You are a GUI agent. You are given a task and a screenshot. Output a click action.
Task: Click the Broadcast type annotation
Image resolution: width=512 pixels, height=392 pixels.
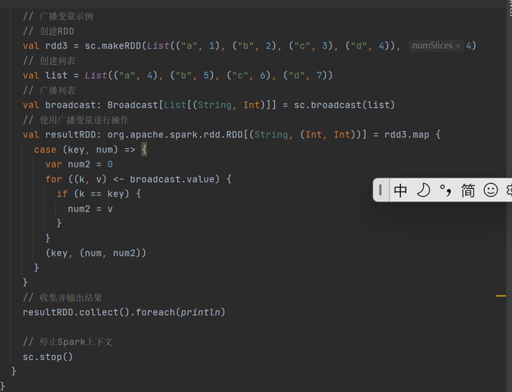click(132, 105)
